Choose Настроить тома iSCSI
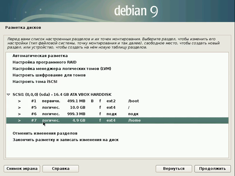The height and width of the screenshot is (176, 235). [35, 81]
